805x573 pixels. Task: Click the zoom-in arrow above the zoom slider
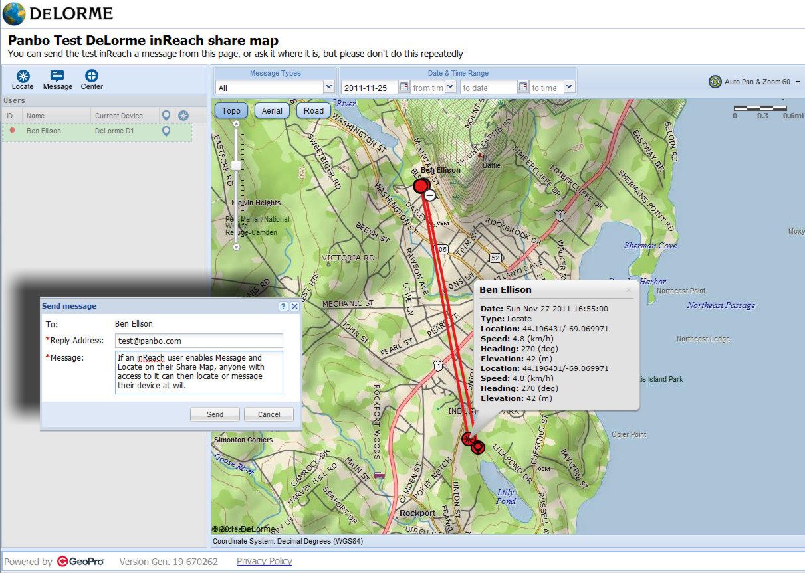(x=236, y=123)
